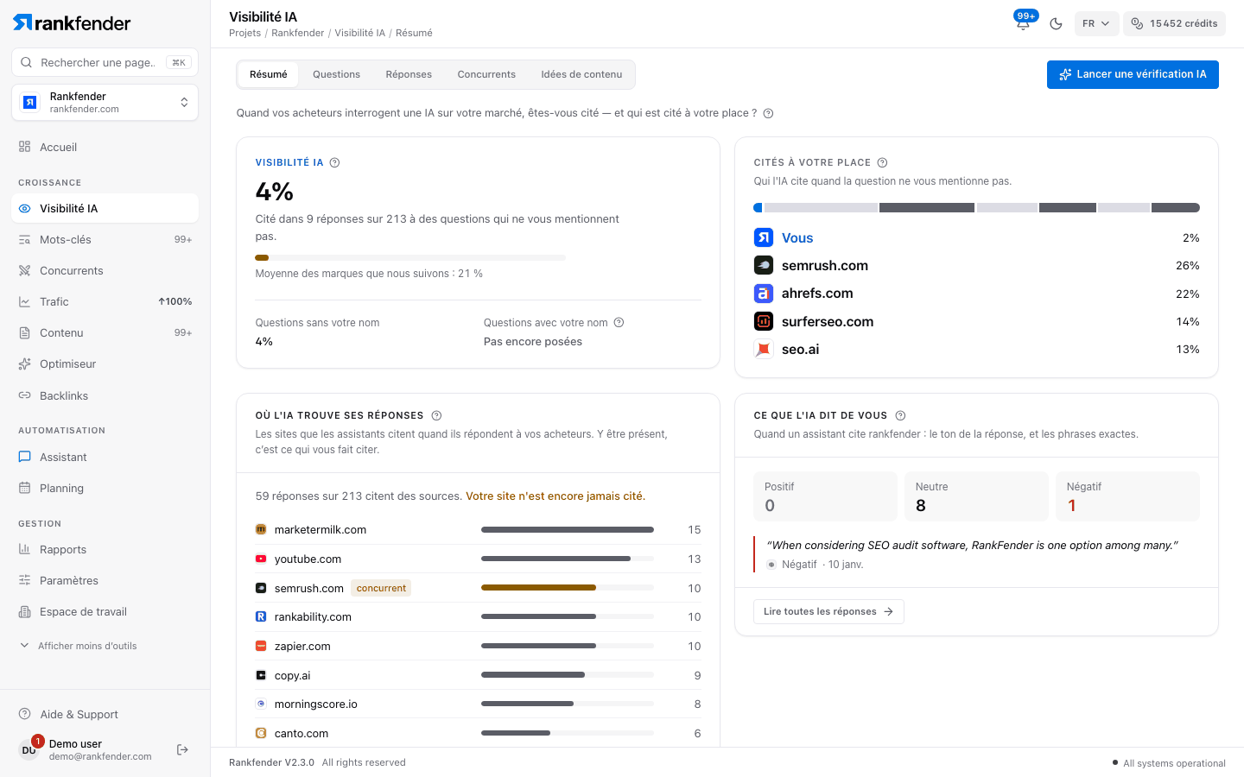The height and width of the screenshot is (777, 1244).
Task: Click the Rechercher une page search field
Action: (x=105, y=62)
